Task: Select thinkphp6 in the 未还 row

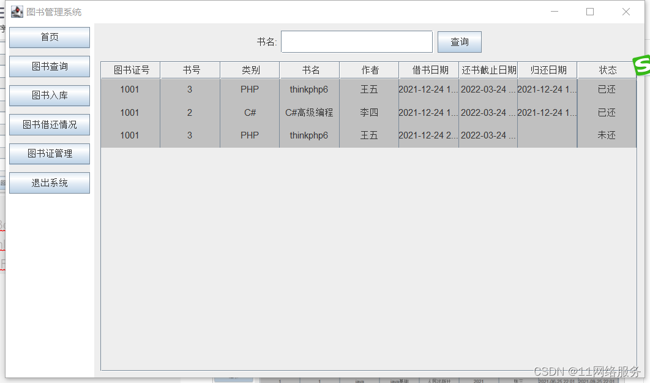Action: [309, 135]
